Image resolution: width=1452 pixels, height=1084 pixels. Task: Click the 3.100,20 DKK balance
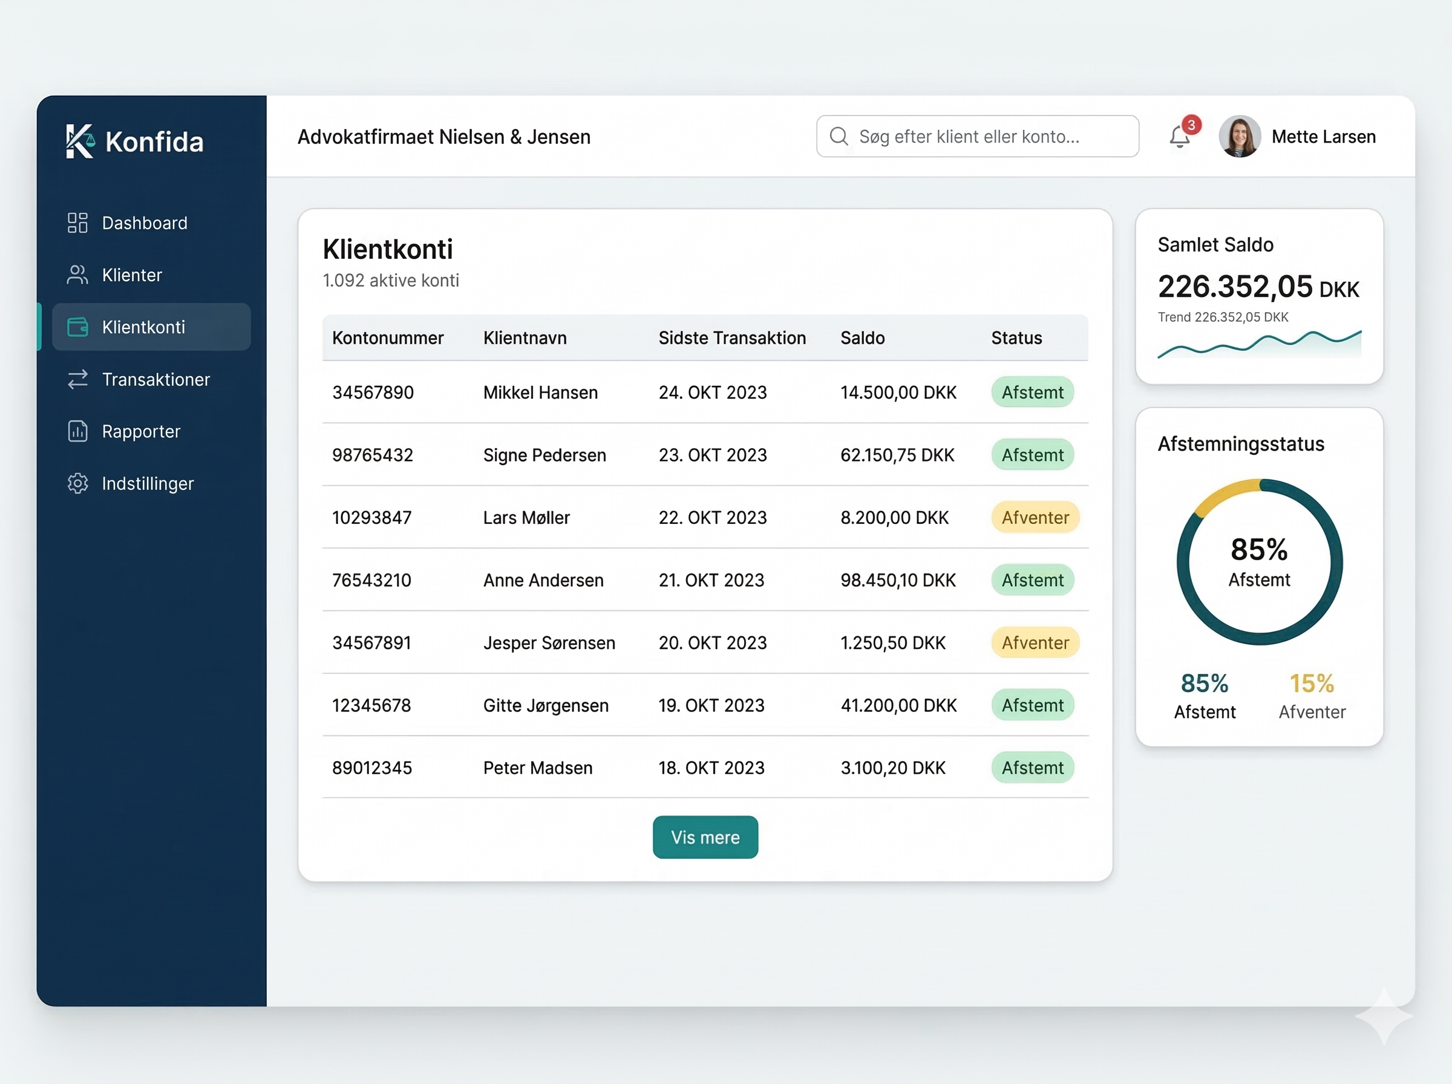coord(893,768)
